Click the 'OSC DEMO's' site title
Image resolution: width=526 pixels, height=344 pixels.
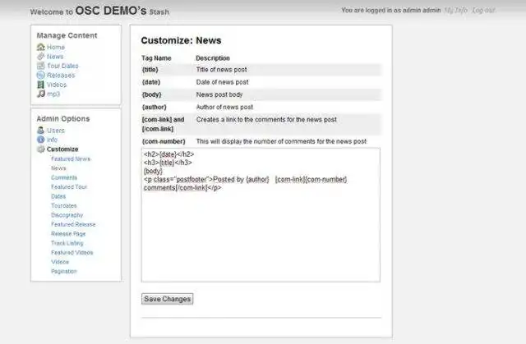click(111, 11)
